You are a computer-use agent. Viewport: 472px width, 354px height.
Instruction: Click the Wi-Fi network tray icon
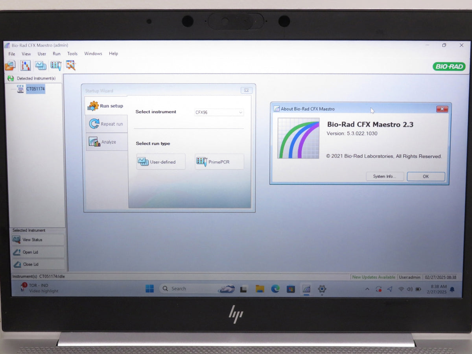click(x=401, y=289)
